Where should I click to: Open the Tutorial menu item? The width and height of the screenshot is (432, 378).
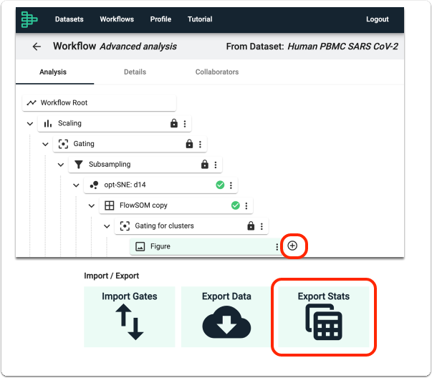200,19
